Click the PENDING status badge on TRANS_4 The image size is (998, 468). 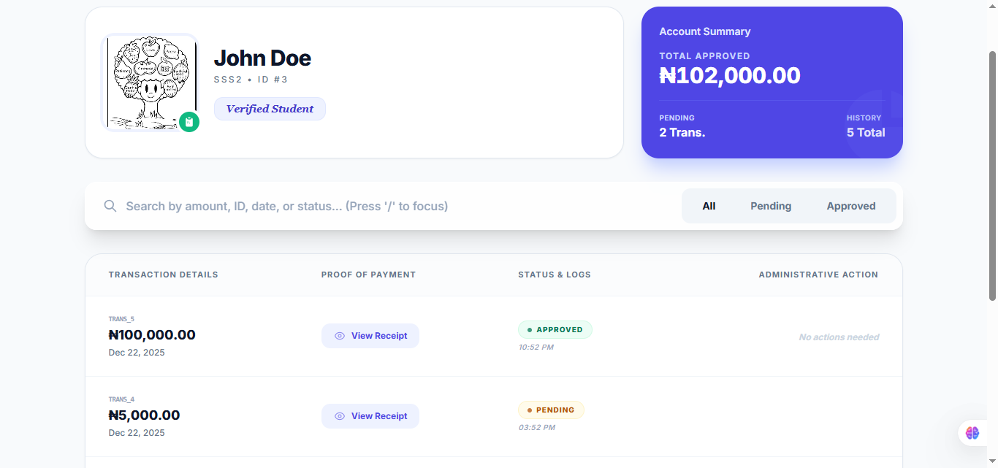coord(551,410)
